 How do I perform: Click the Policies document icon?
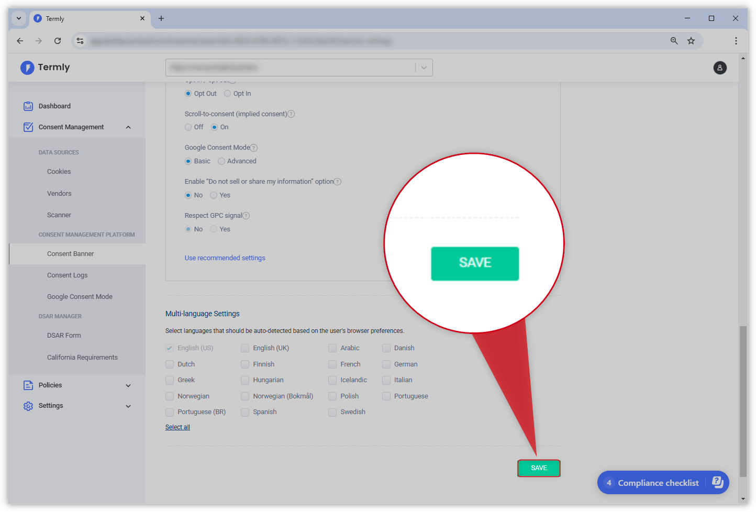click(28, 385)
